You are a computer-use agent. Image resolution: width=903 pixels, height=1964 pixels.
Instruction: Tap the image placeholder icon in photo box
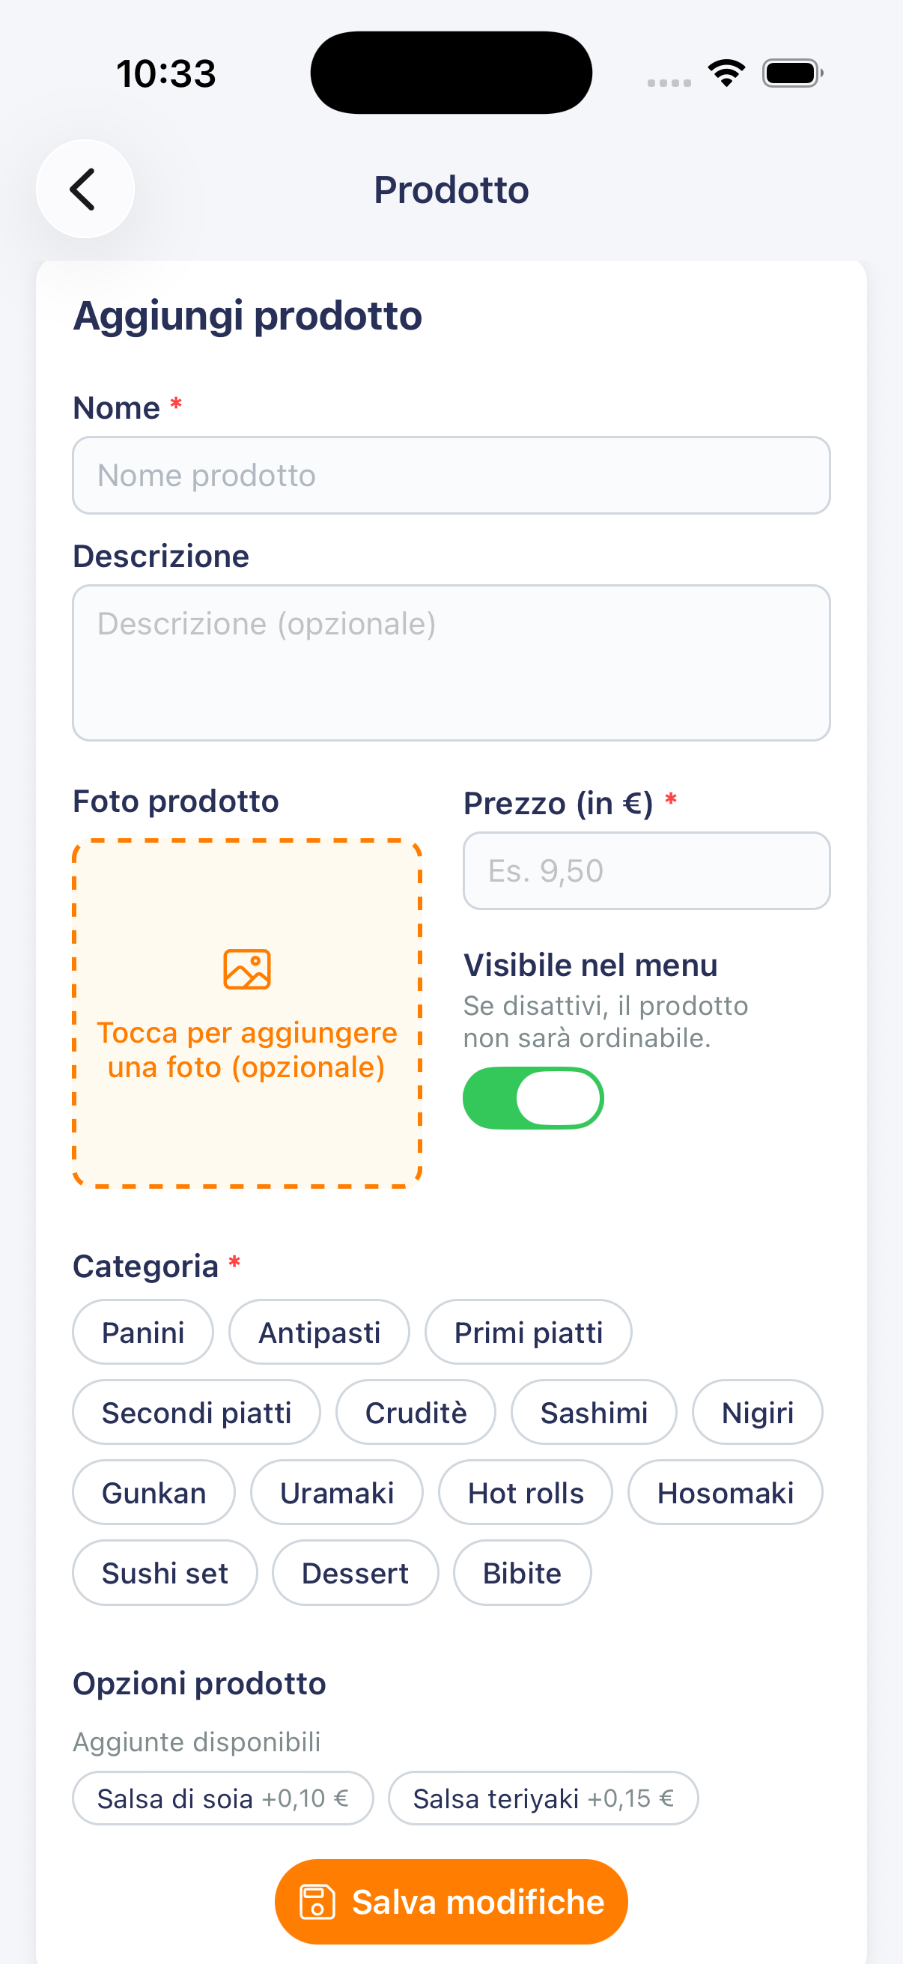(247, 969)
